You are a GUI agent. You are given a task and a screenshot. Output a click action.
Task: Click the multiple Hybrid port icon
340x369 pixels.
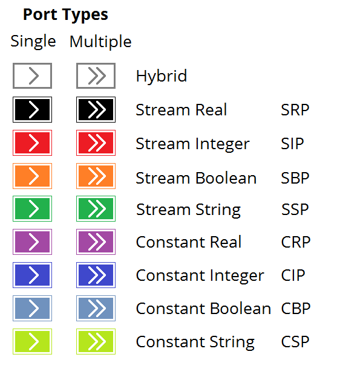[96, 75]
